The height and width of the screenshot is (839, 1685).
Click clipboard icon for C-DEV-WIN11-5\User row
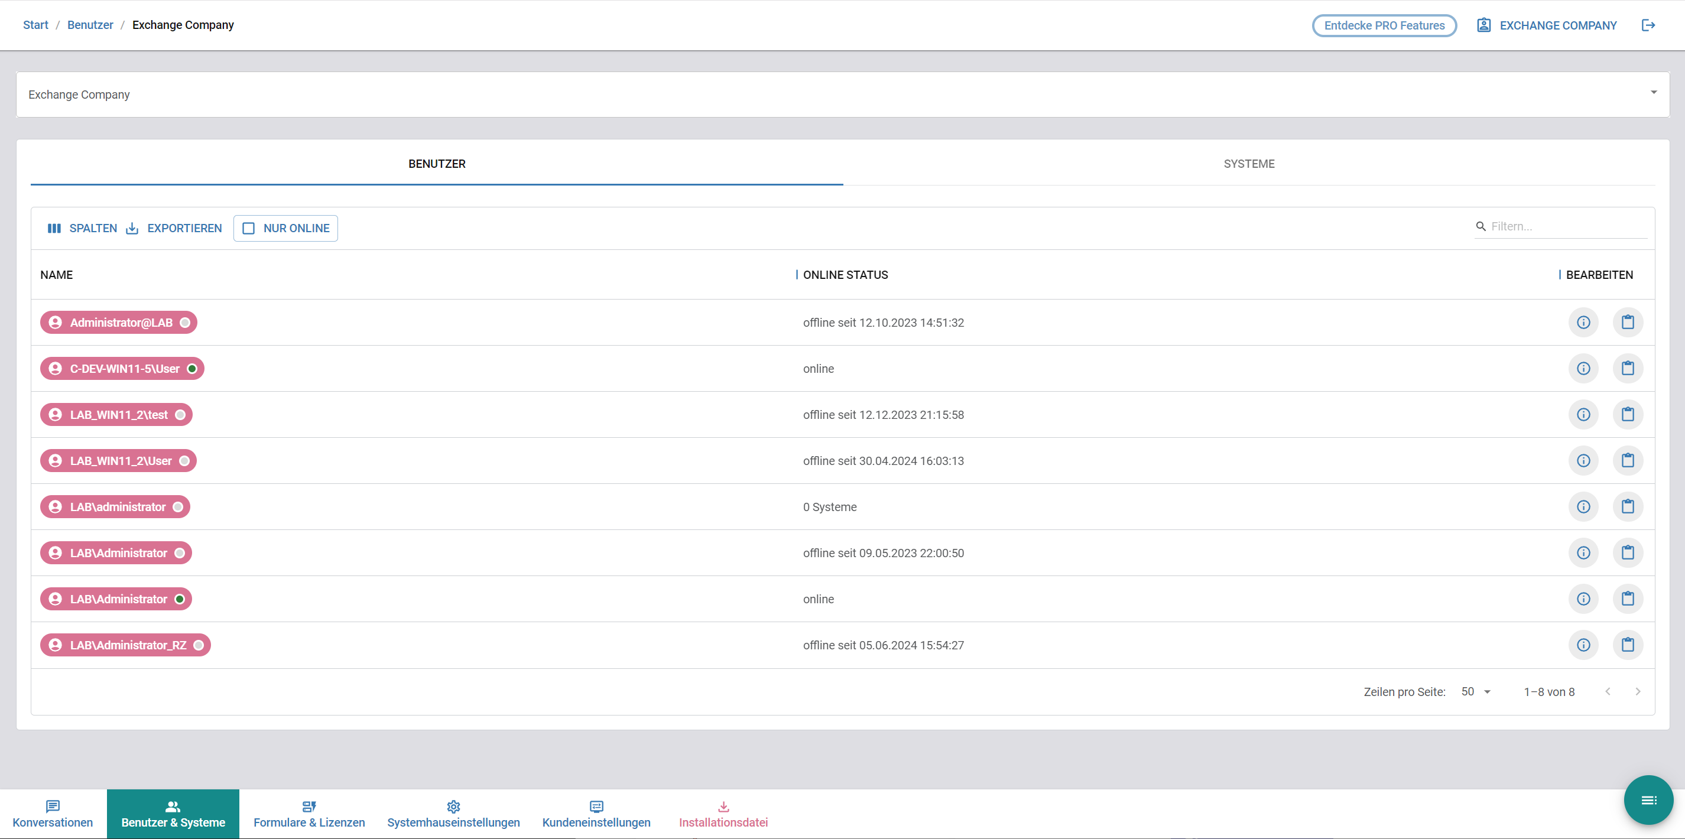pos(1628,368)
